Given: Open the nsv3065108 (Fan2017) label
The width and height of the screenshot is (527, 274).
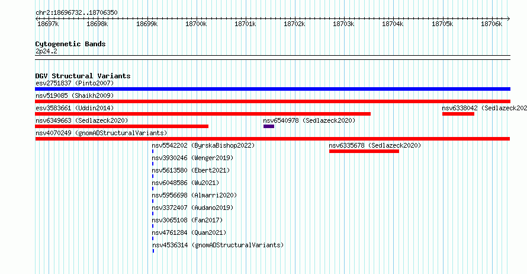Looking at the screenshot, I should 187,220.
